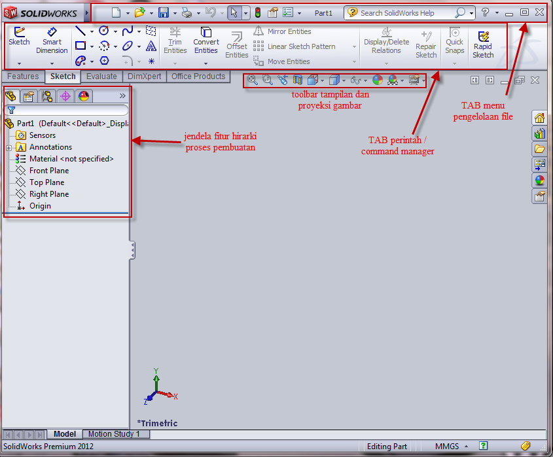This screenshot has height=457, width=553.
Task: Click Editing Part in the status bar
Action: 387,446
